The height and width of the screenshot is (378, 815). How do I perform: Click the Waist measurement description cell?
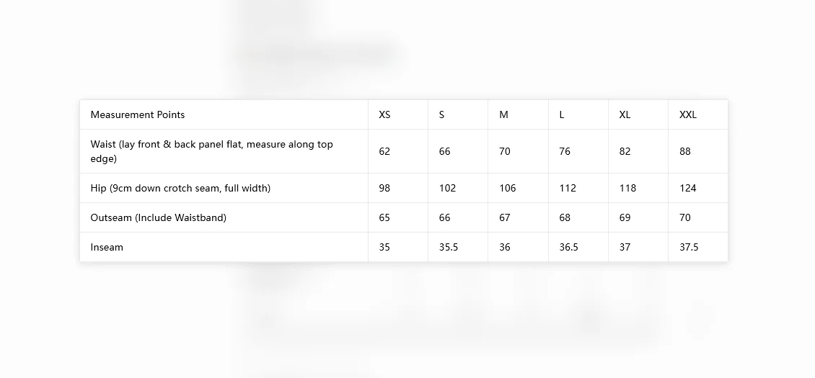pos(224,151)
